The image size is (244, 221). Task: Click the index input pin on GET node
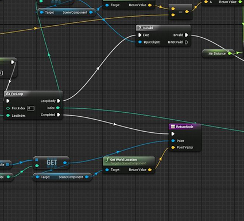[x=37, y=165]
